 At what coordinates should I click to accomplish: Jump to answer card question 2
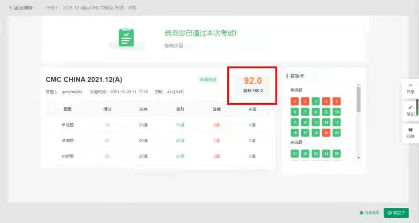click(x=305, y=102)
